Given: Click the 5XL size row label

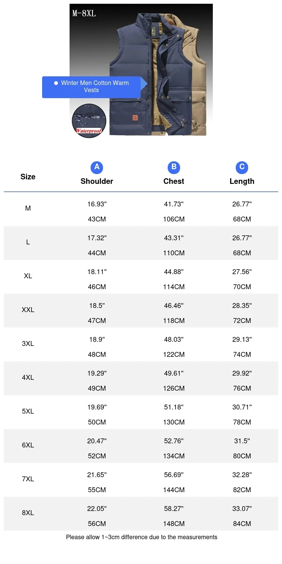Looking at the screenshot, I should click(28, 411).
